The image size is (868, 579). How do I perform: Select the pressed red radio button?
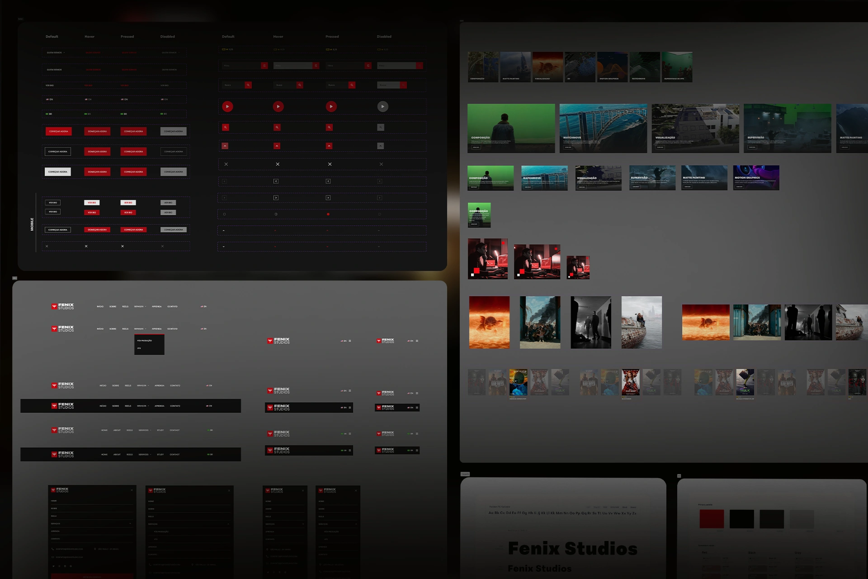(328, 214)
